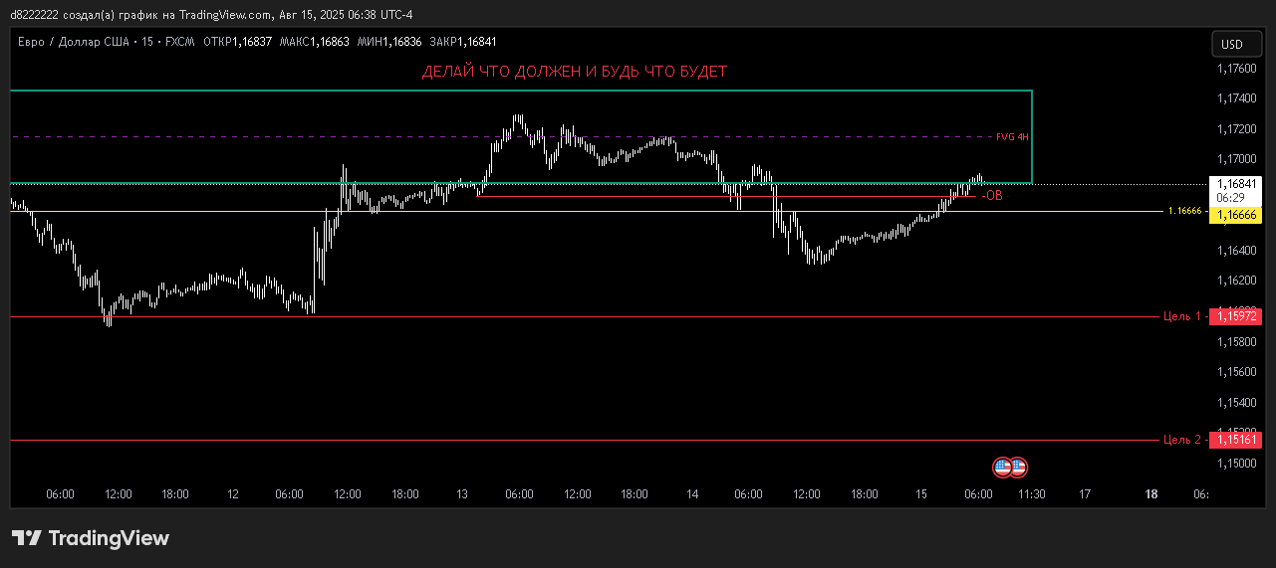1276x568 pixels.
Task: Select the red 1,15972 price tag
Action: click(1235, 316)
